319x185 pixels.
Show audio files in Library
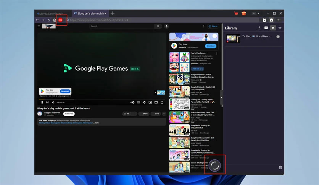280,28
